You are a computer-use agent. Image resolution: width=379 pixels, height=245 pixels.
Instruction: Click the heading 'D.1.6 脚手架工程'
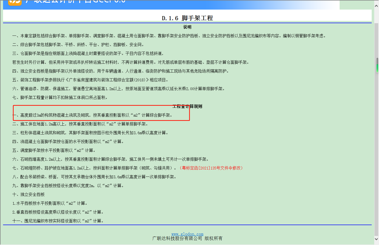pos(187,18)
